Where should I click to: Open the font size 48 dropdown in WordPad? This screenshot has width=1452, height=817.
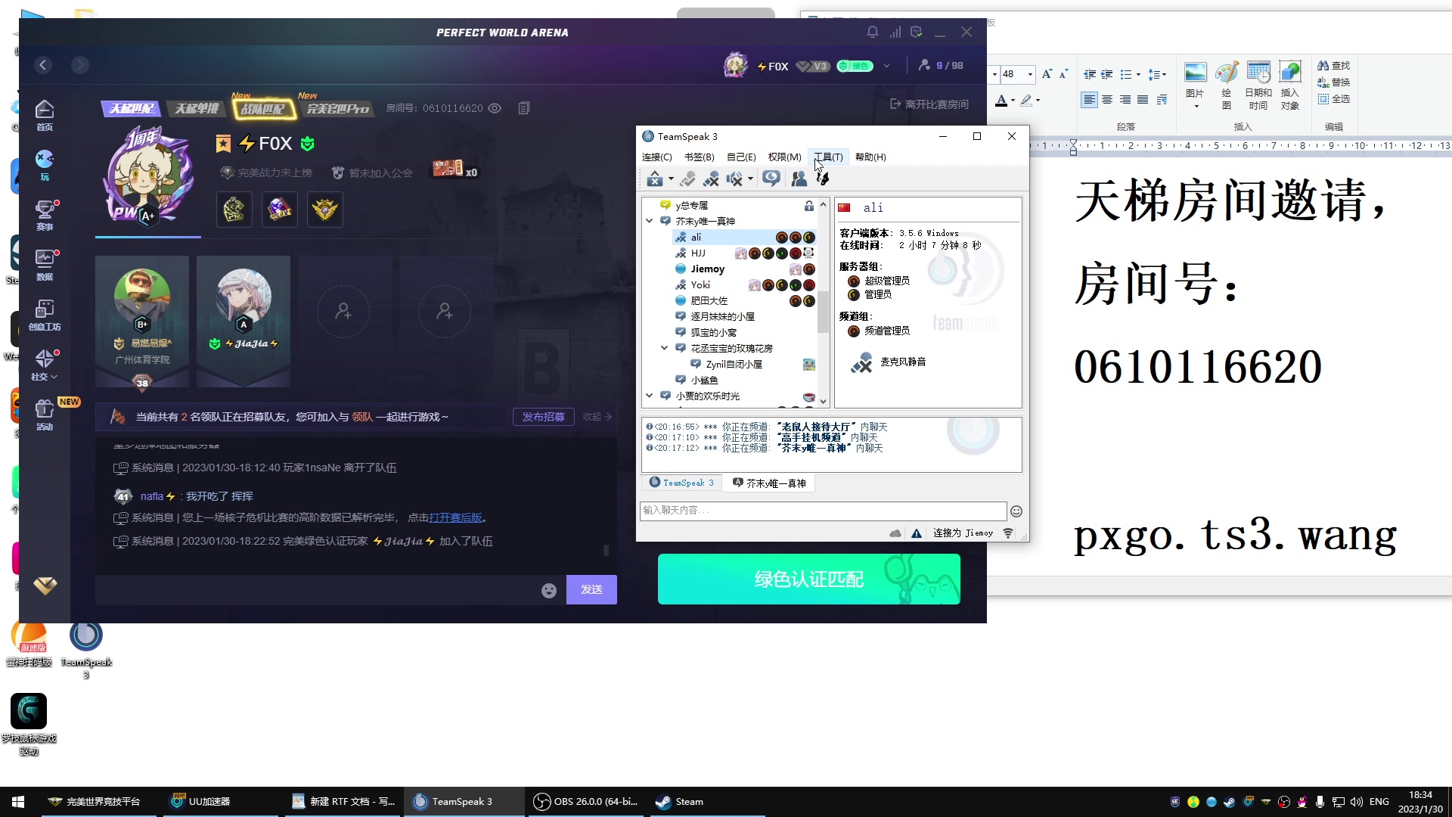[x=1030, y=73]
